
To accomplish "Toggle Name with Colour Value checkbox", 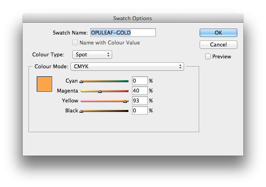I will [x=75, y=43].
